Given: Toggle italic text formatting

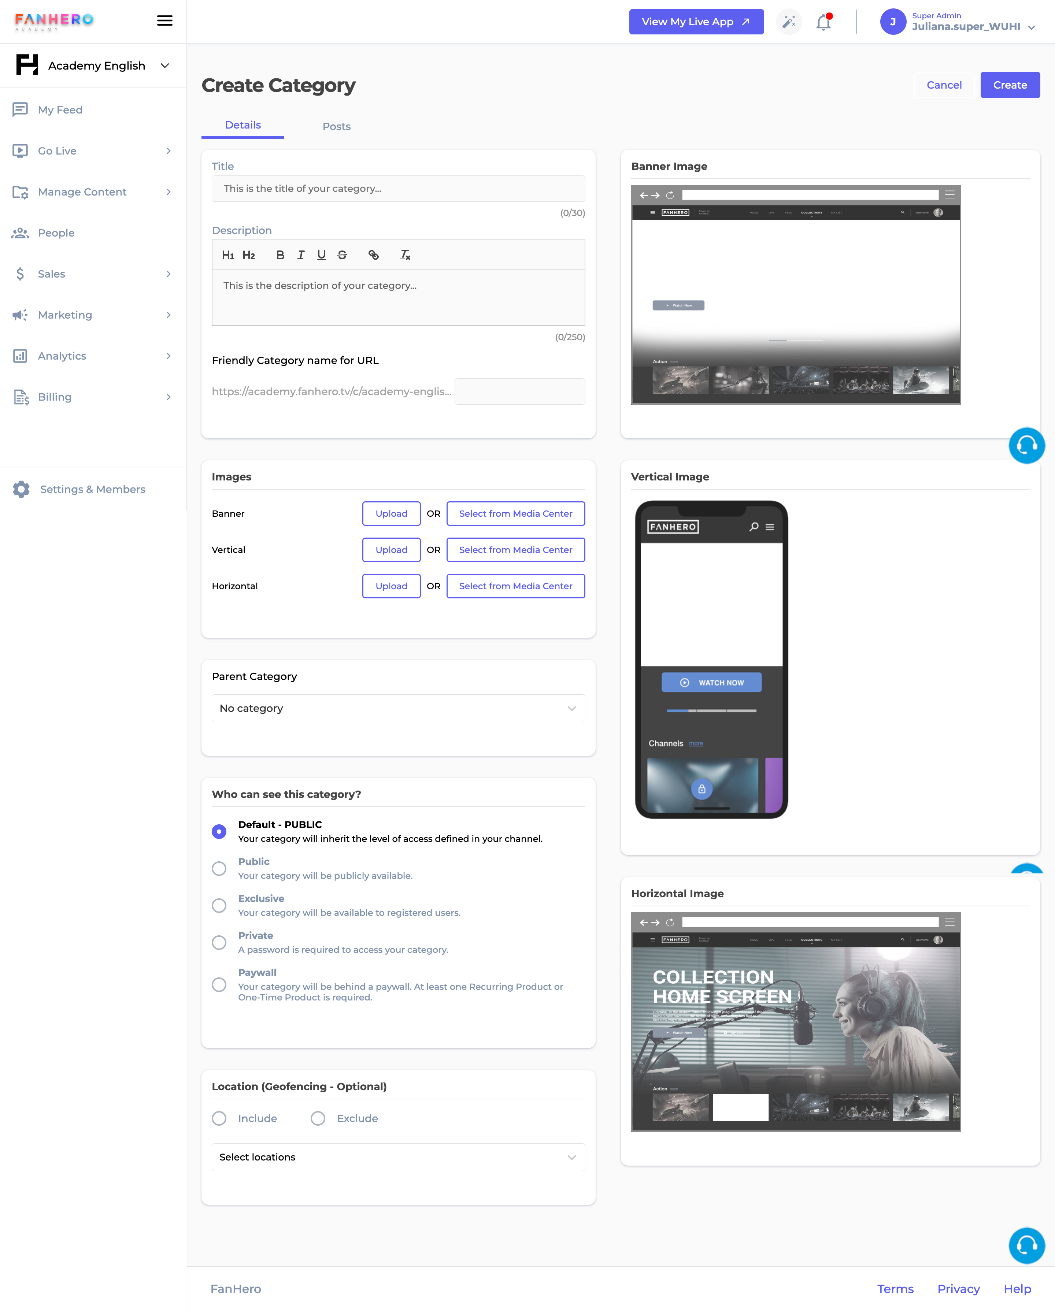Looking at the screenshot, I should click(x=300, y=255).
